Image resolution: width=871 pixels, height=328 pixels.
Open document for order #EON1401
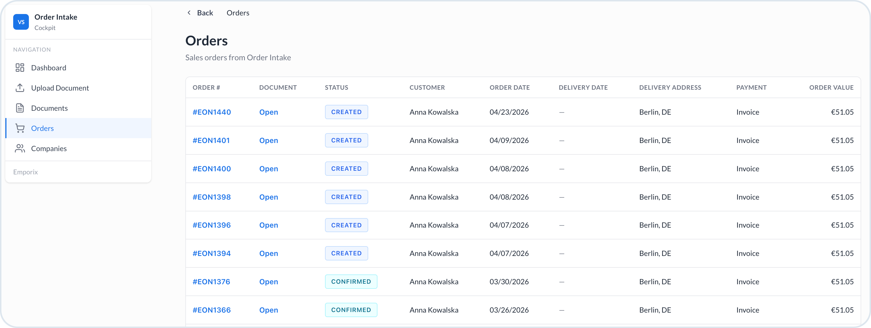coord(268,140)
